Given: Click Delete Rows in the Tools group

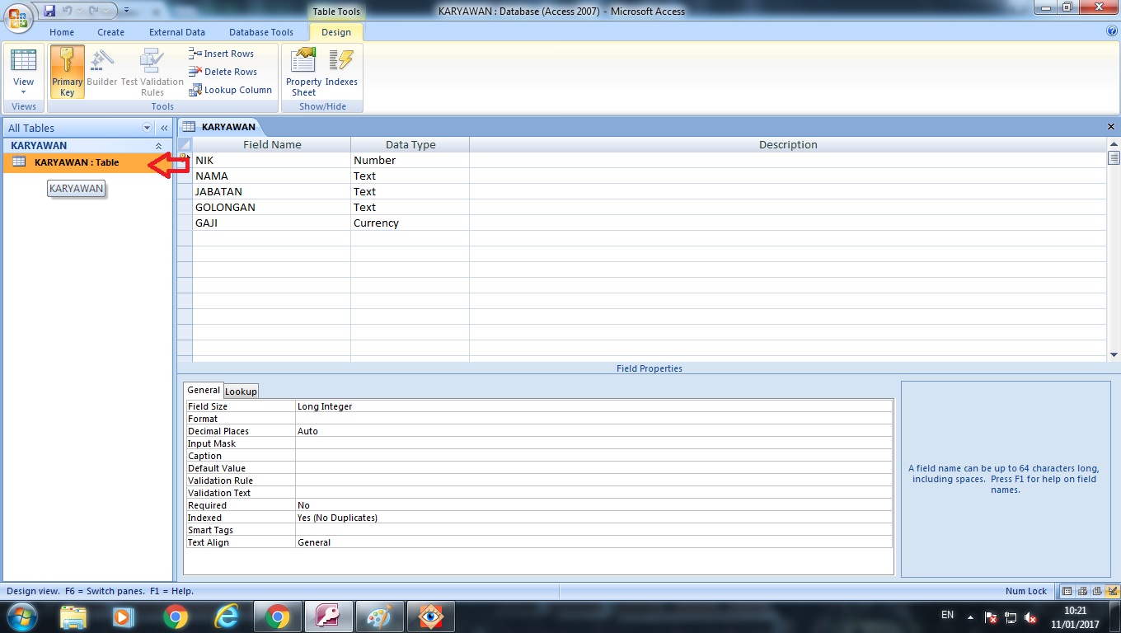Looking at the screenshot, I should tap(223, 72).
